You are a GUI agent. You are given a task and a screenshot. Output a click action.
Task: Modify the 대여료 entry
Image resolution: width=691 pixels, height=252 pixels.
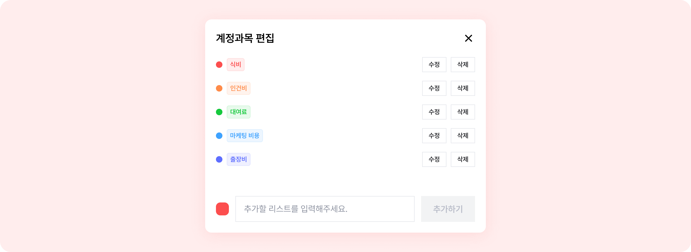point(434,112)
